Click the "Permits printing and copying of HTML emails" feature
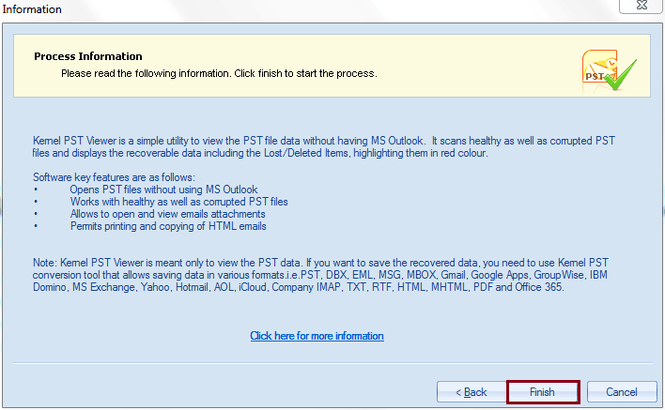 [x=168, y=226]
